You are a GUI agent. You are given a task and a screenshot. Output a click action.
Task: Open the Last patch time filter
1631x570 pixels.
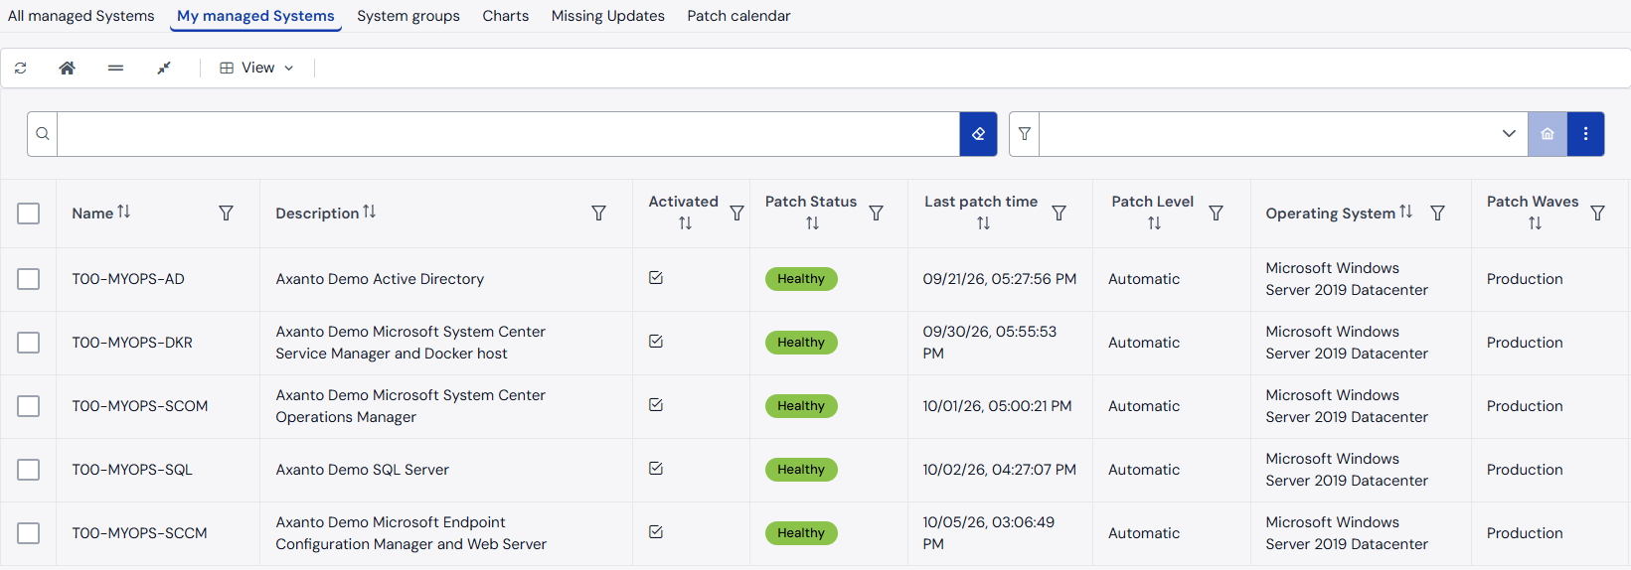1059,214
